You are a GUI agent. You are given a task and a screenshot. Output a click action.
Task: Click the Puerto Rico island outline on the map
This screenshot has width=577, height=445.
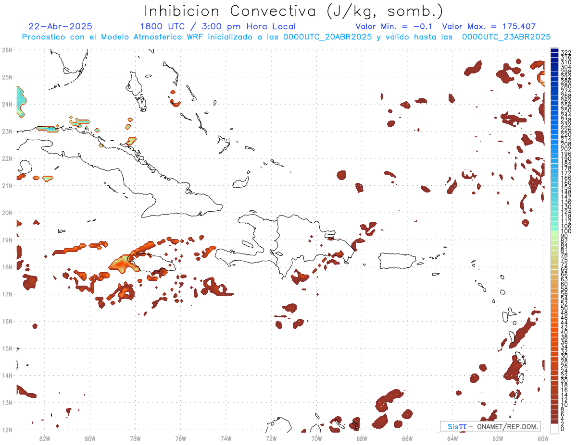point(399,261)
